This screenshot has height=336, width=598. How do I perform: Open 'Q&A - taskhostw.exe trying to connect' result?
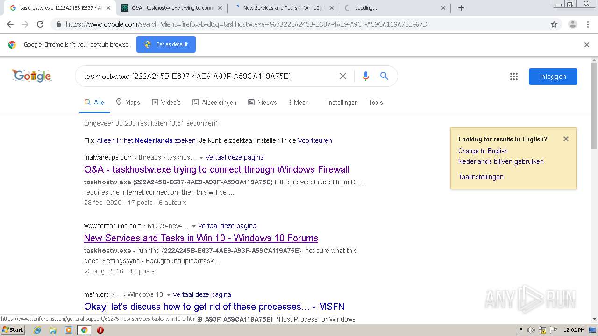217,169
